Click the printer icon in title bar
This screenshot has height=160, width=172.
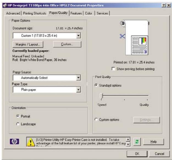[x=5, y=5]
